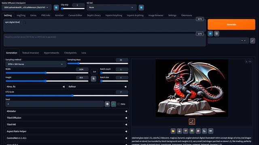Image resolution: width=259 pixels, height=145 pixels.
Task: Adjust the Height slider
Action: [47, 81]
